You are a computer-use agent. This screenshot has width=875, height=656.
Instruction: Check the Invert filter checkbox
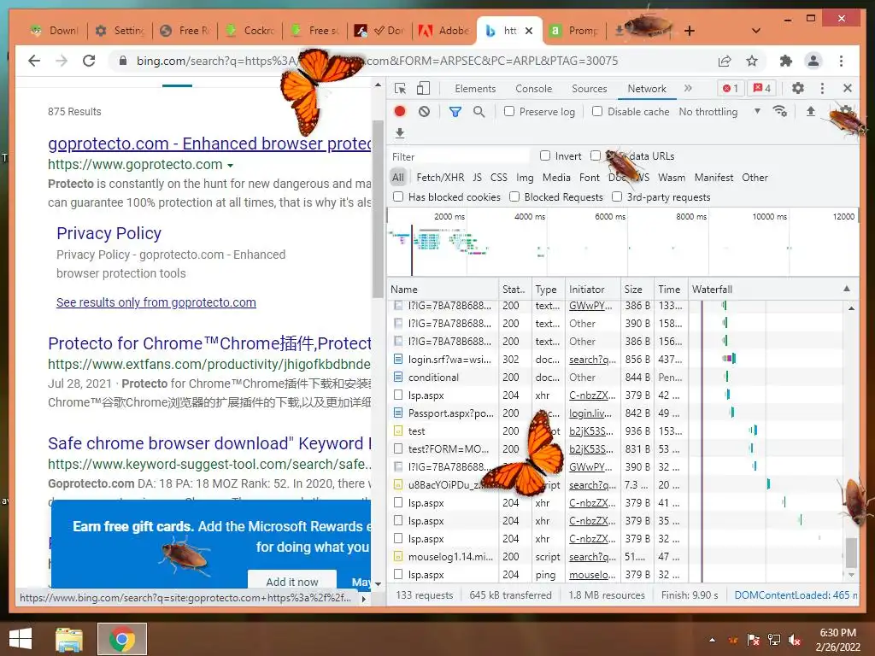[545, 155]
